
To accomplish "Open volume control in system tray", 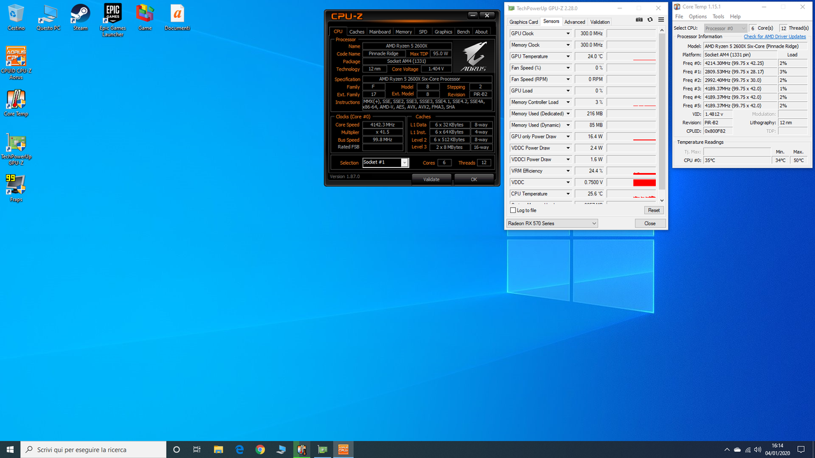I will click(759, 449).
